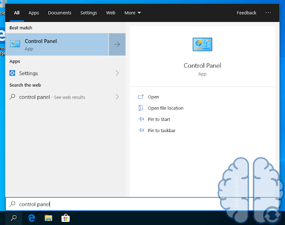
Task: Switch to the Settings filter tab
Action: pyautogui.click(x=89, y=13)
